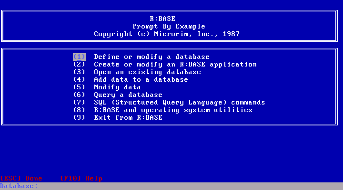The width and height of the screenshot is (343, 190).
Task: Click the [ESC] Done hint
Action: click(21, 179)
